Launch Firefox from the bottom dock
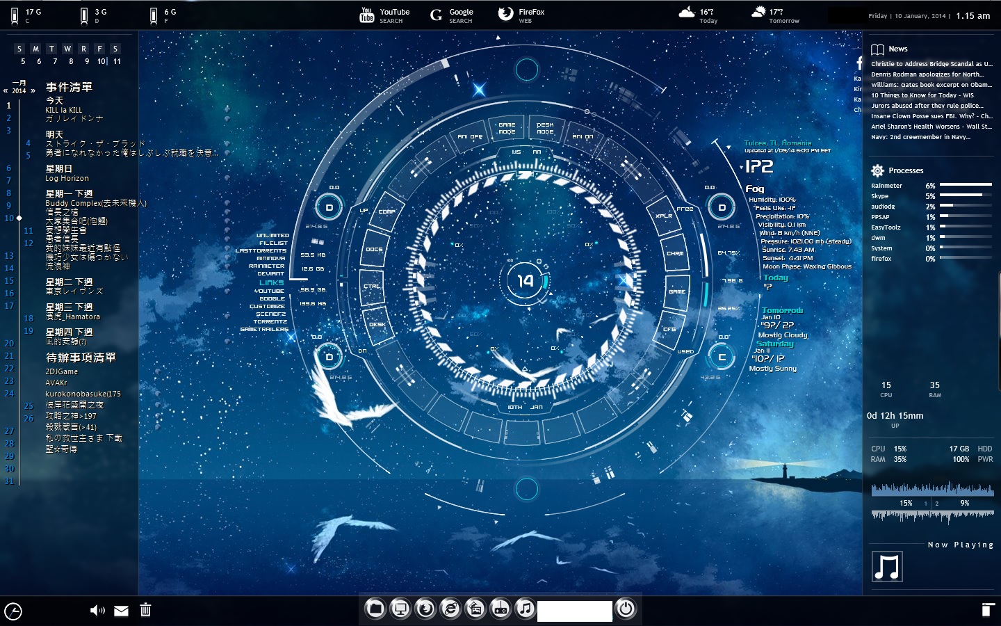Viewport: 1001px width, 626px height. point(425,609)
